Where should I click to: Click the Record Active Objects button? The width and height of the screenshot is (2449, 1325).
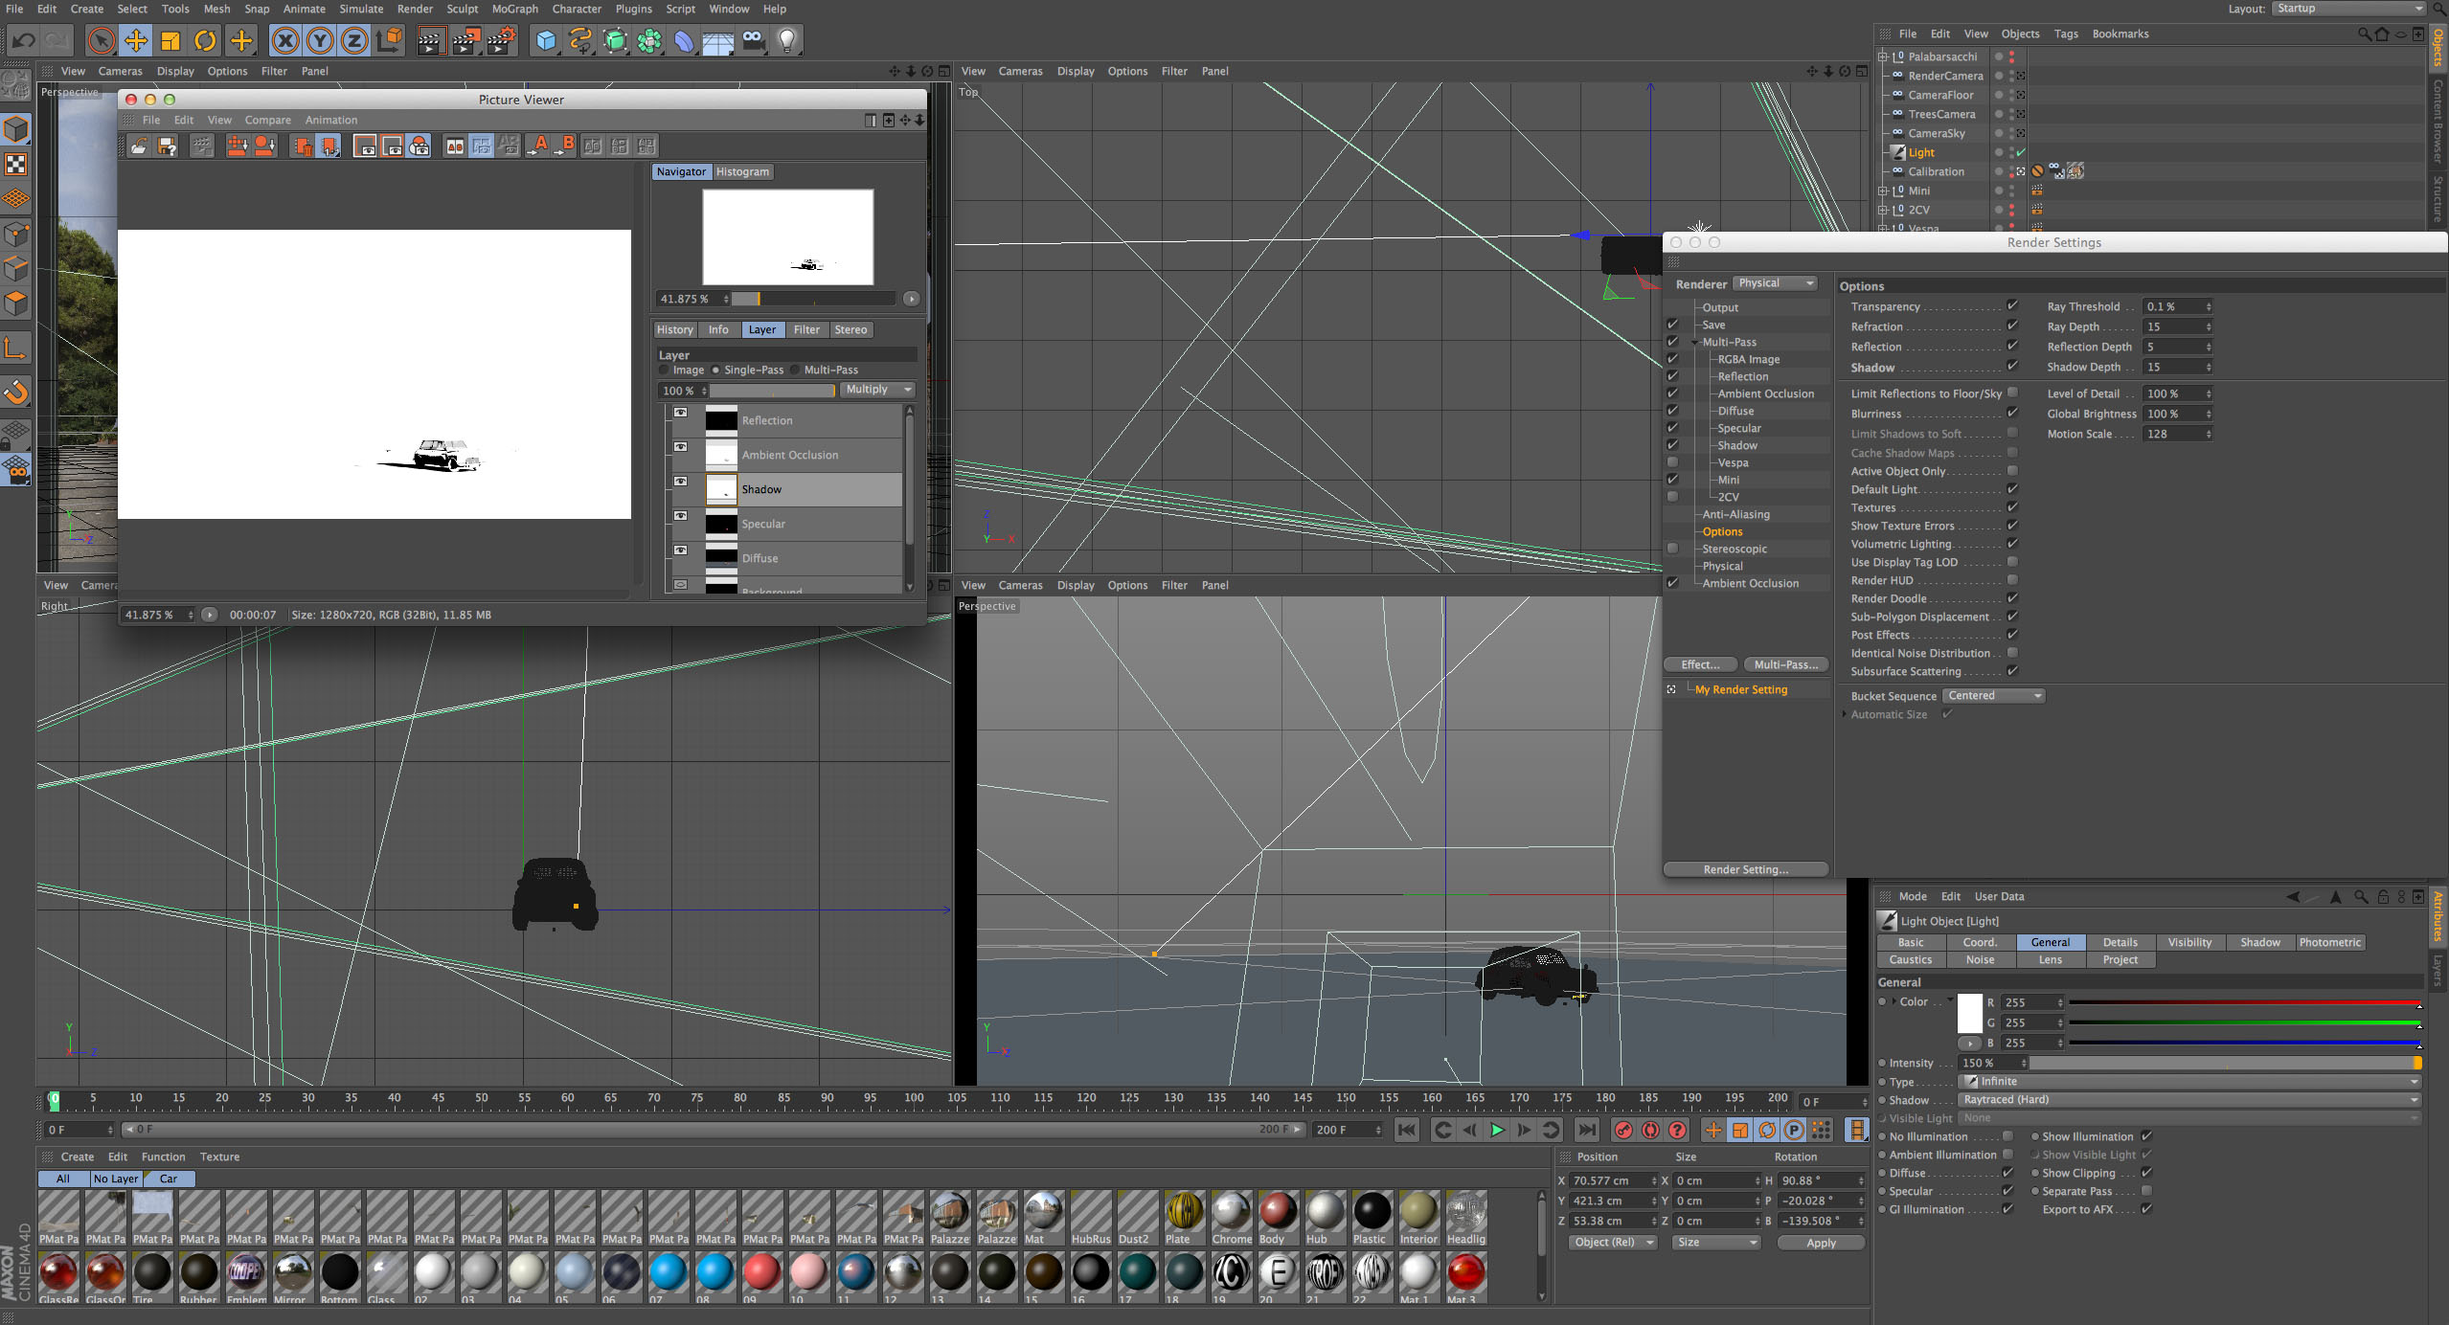[x=1623, y=1130]
